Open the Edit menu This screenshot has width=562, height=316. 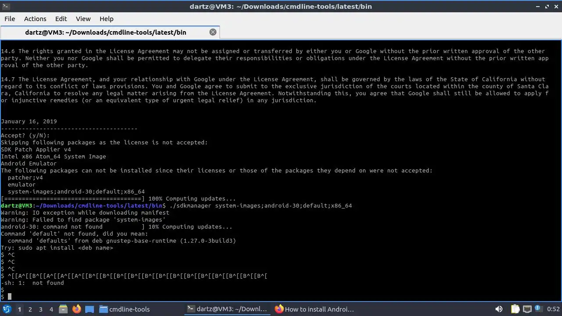click(61, 19)
